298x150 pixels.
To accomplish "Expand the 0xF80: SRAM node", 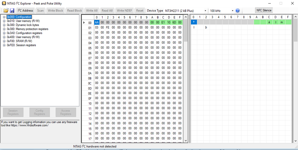I will [x=4, y=41].
